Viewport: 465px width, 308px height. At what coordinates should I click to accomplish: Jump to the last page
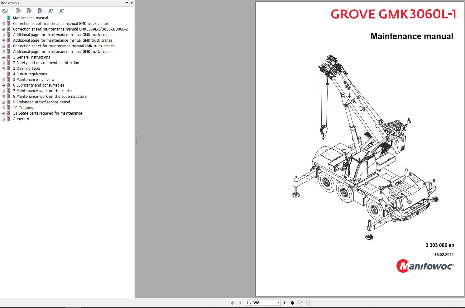[292, 303]
